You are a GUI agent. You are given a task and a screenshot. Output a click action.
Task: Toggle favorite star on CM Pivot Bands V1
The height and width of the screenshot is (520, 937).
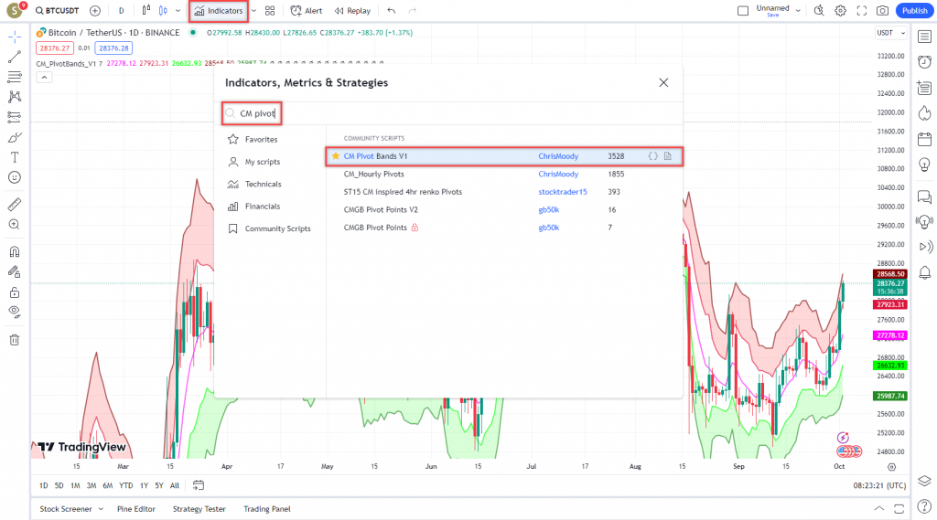click(x=335, y=156)
